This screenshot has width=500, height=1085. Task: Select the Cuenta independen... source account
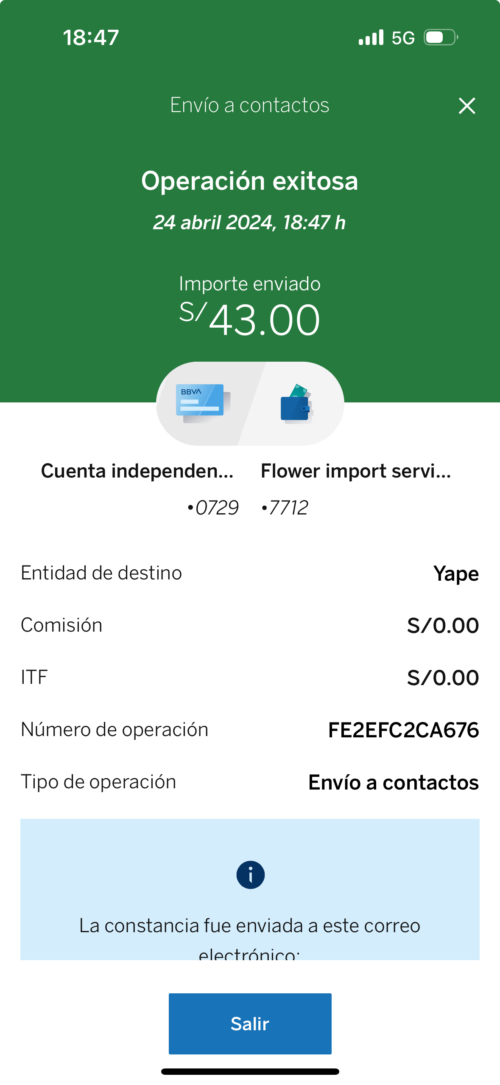tap(137, 471)
